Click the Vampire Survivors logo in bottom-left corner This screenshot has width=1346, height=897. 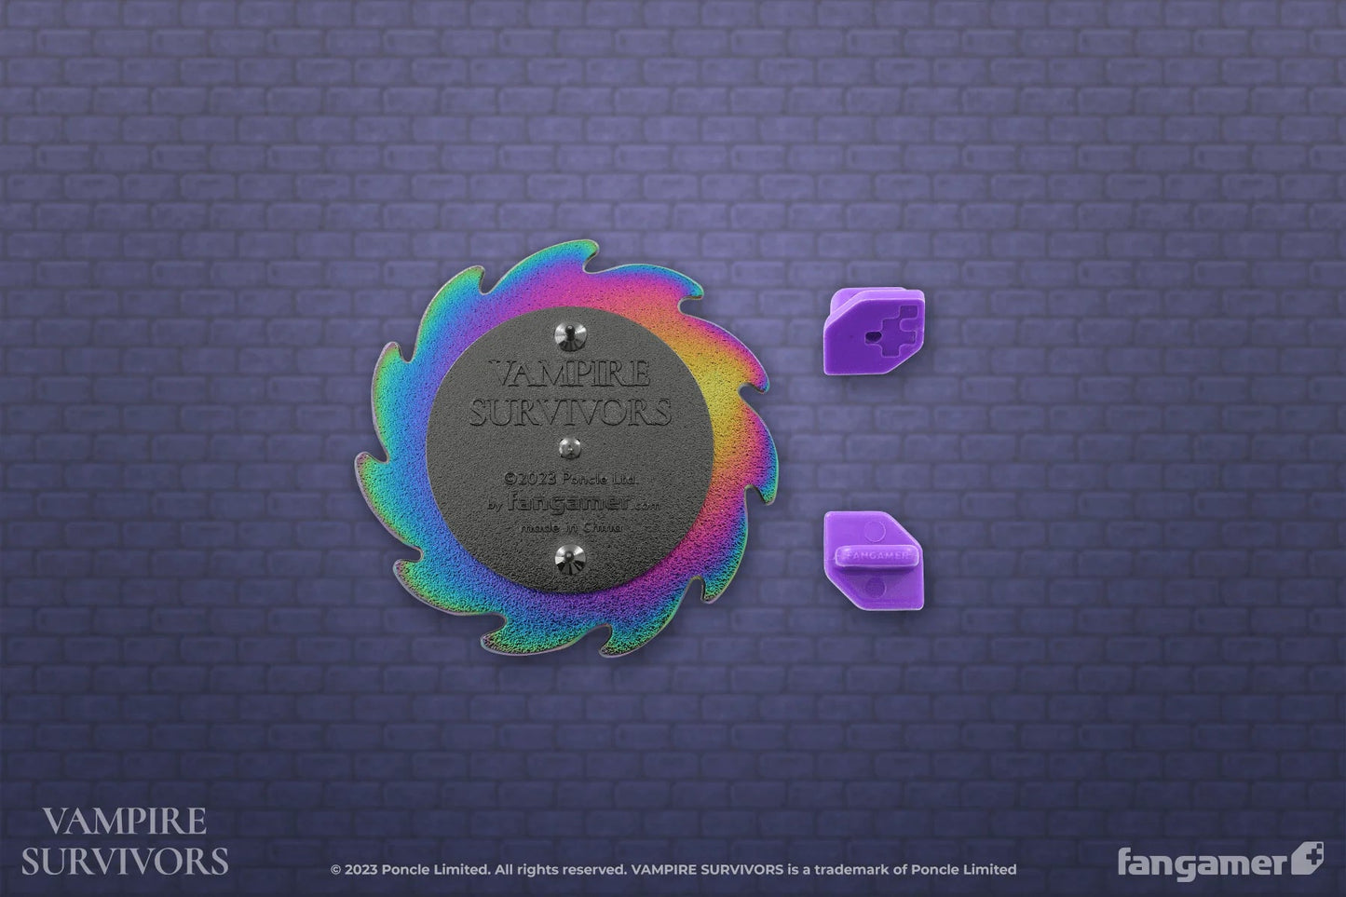click(125, 841)
